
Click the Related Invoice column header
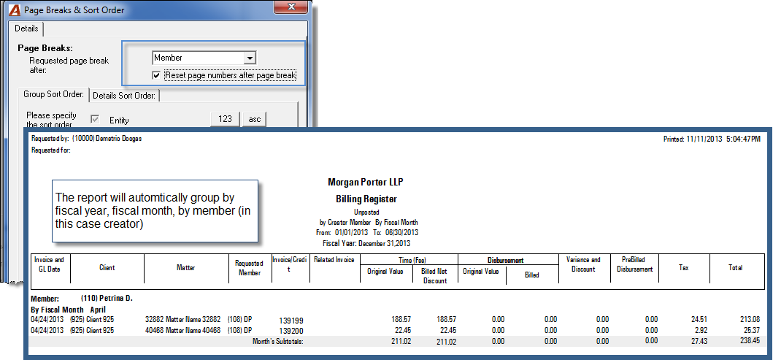pos(334,260)
